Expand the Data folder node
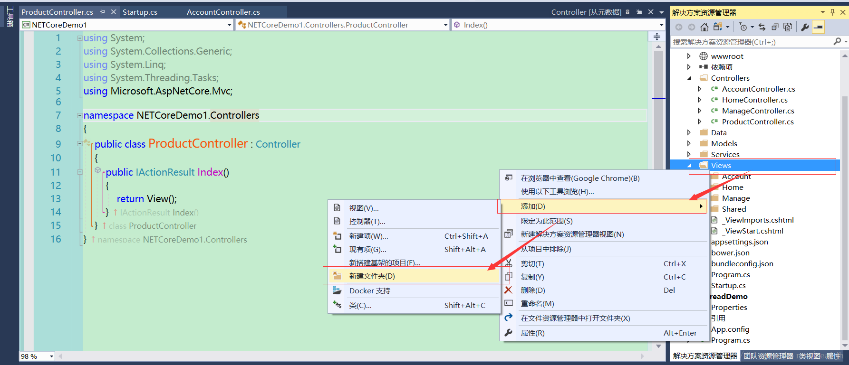Image resolution: width=849 pixels, height=365 pixels. coord(689,132)
